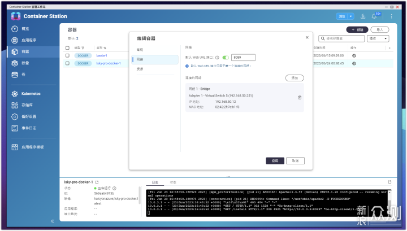Click the 导入 import button
The width and height of the screenshot is (407, 231).
coord(380,30)
